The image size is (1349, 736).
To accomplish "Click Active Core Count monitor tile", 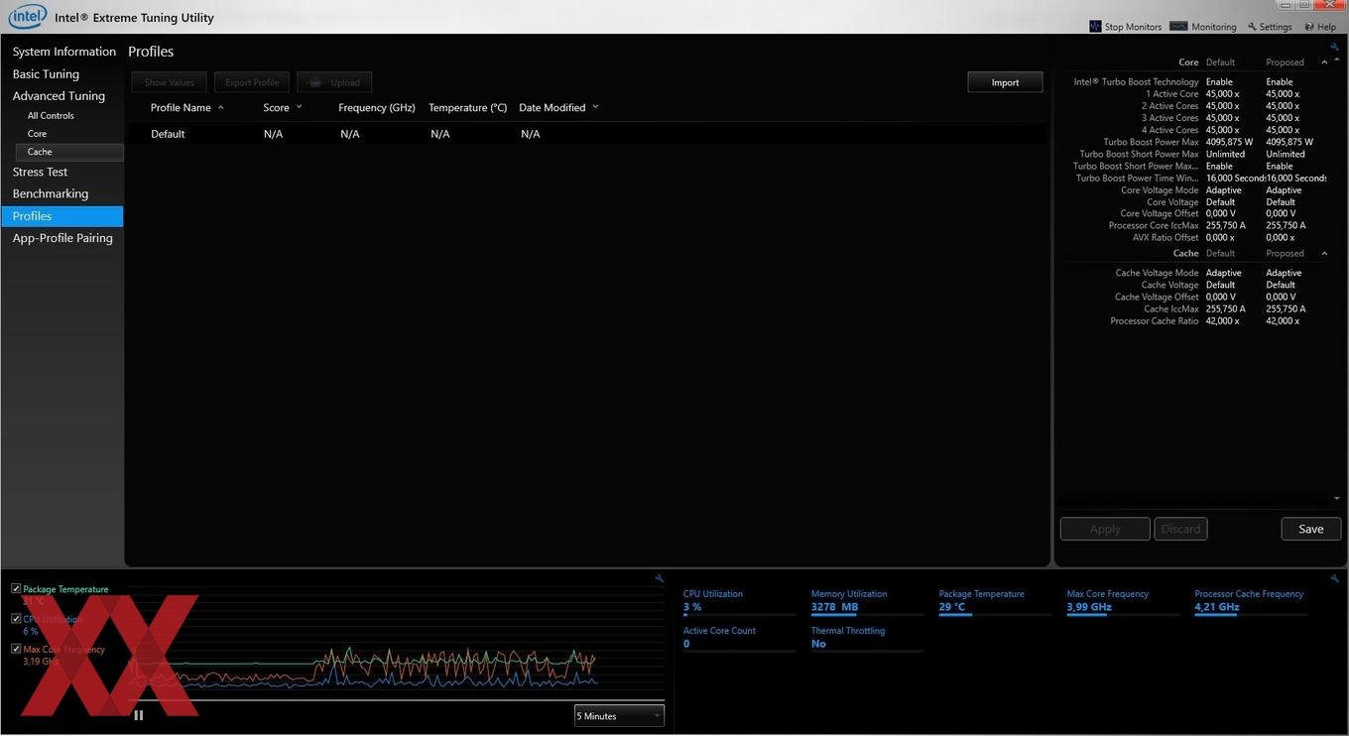I will click(739, 638).
